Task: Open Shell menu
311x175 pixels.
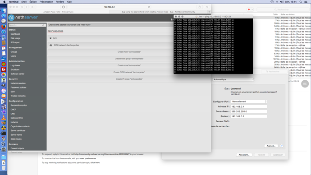Action: (x=24, y=2)
